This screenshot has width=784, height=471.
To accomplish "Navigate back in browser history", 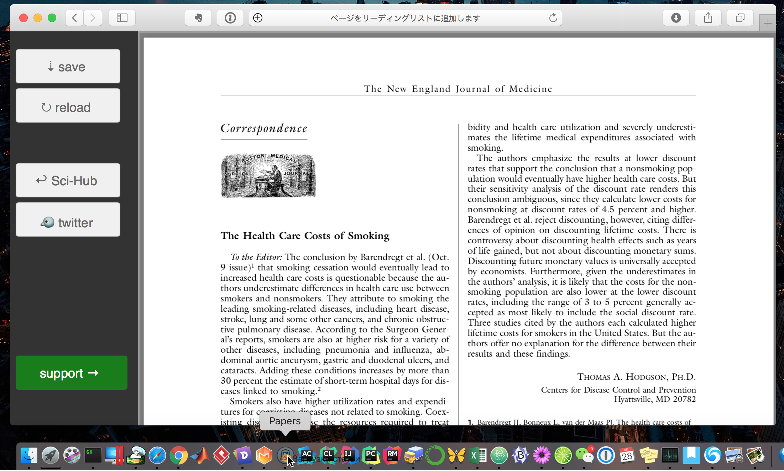I will (x=75, y=18).
